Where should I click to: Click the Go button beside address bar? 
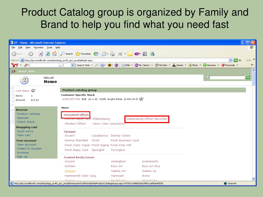pos(238,60)
